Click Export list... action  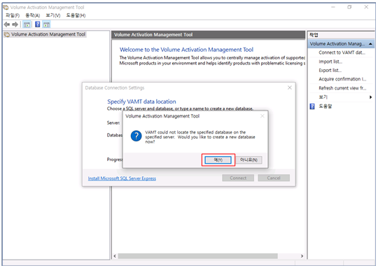pyautogui.click(x=330, y=71)
